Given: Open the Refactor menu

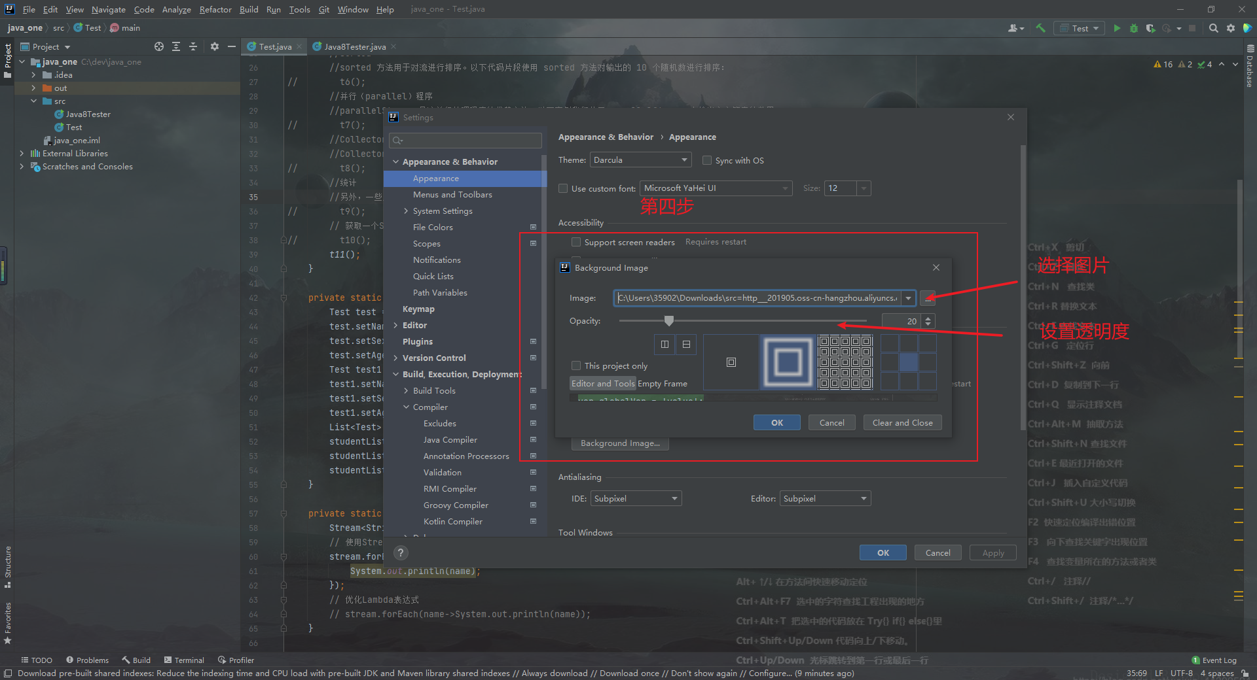Looking at the screenshot, I should [x=215, y=9].
